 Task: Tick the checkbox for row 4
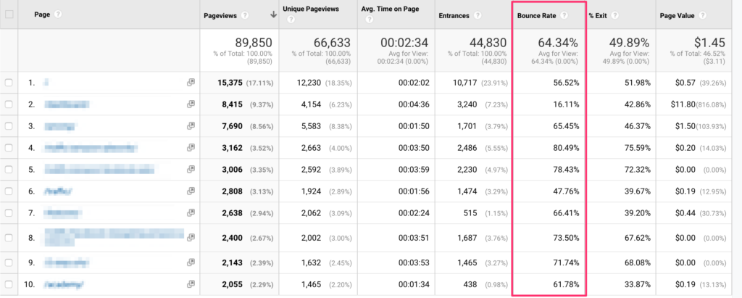pos(9,148)
